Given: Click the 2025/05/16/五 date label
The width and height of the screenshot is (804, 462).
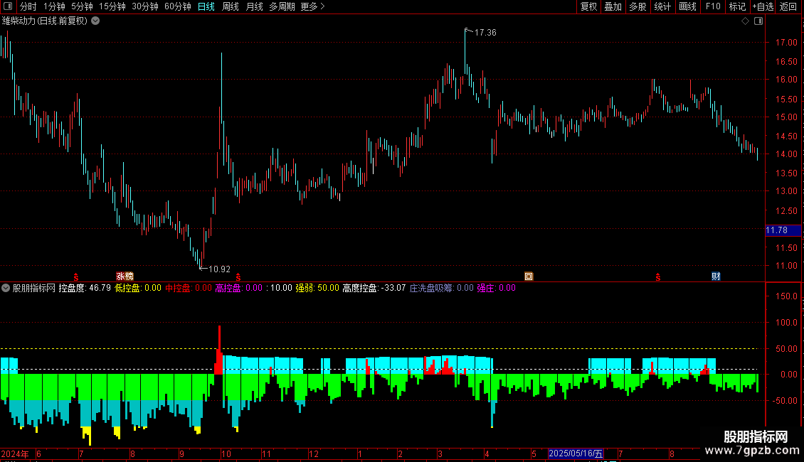Looking at the screenshot, I should (x=576, y=453).
